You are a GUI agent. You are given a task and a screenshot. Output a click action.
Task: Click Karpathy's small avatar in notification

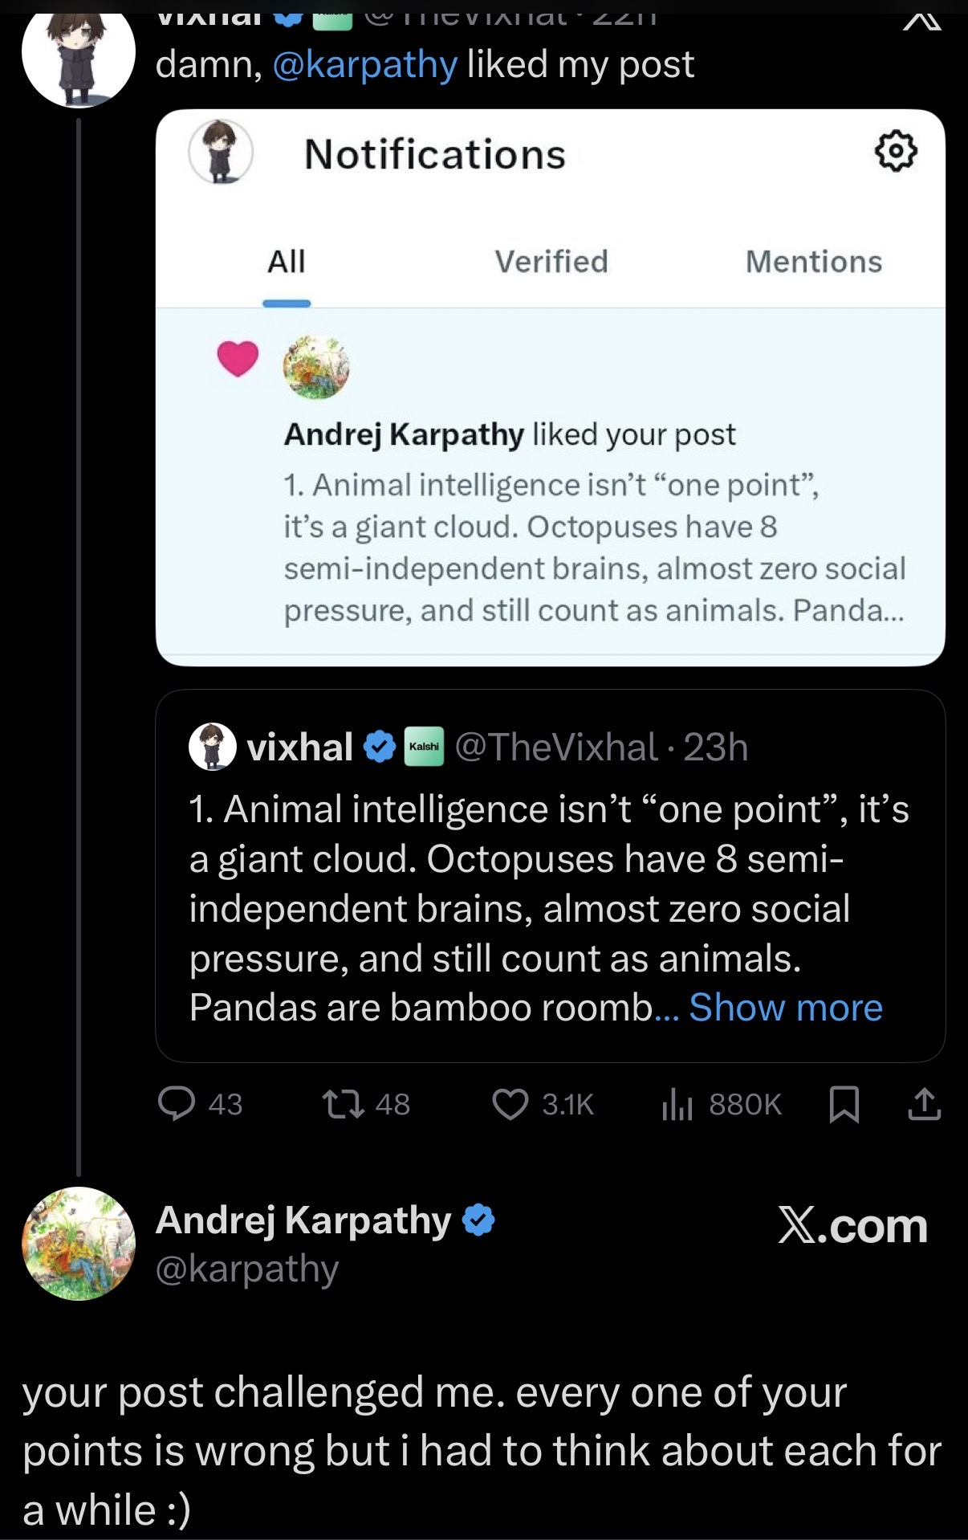316,367
